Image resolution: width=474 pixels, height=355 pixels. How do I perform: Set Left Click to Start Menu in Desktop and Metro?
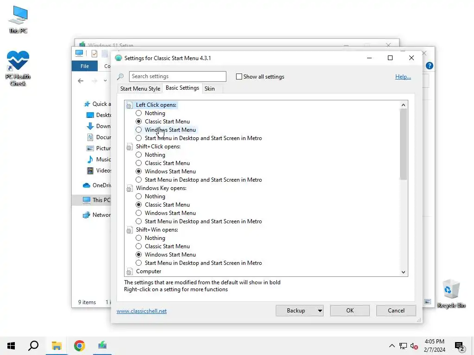138,138
